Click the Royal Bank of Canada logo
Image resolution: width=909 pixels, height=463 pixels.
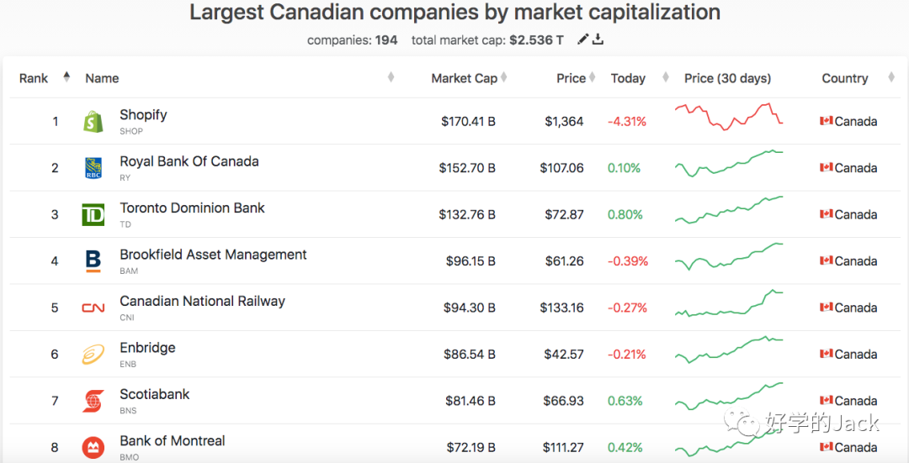(93, 168)
